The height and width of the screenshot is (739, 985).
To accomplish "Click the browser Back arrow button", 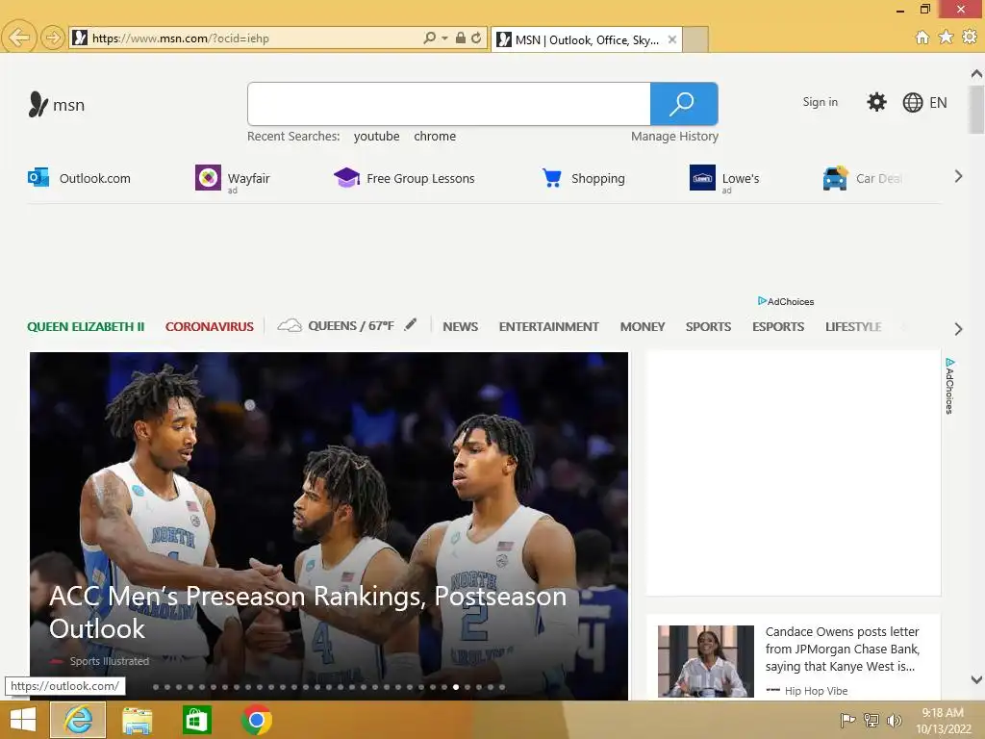I will pos(19,38).
